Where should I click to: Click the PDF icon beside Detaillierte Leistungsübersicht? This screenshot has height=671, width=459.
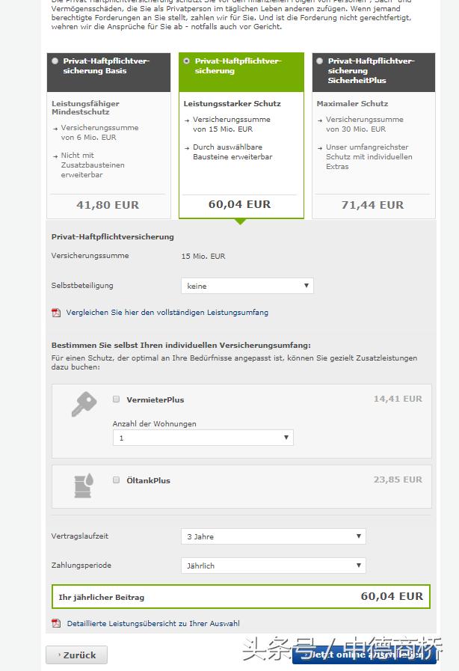pyautogui.click(x=56, y=623)
